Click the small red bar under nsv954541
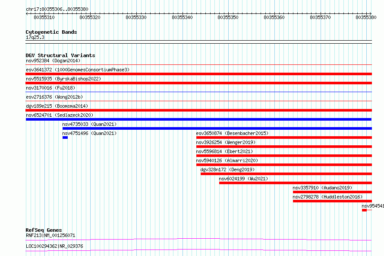This screenshot has width=384, height=256. tap(365, 210)
